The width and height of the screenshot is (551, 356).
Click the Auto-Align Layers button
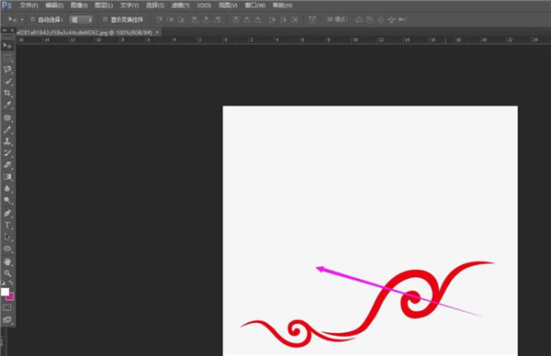click(x=312, y=19)
